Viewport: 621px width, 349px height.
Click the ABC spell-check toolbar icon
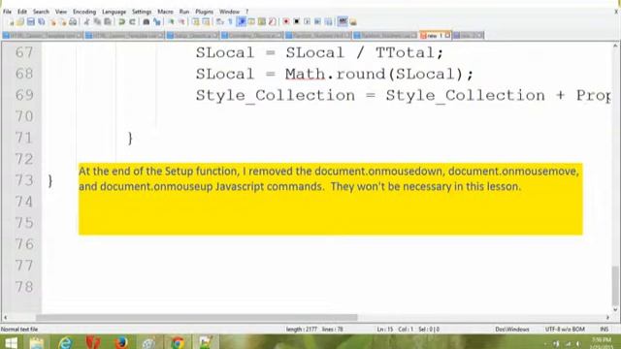(x=343, y=21)
